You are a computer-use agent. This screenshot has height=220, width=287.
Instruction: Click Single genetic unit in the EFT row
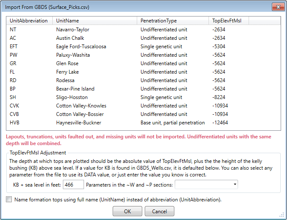[161, 47]
